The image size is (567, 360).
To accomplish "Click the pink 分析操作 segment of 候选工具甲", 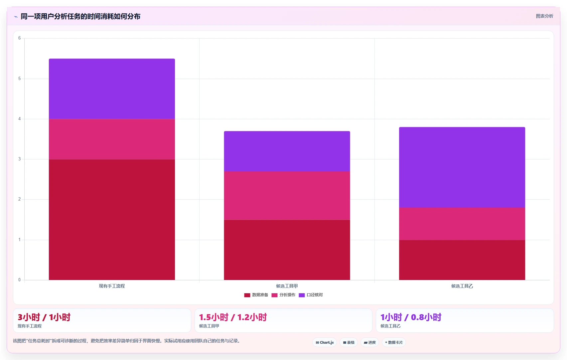I will pyautogui.click(x=287, y=196).
